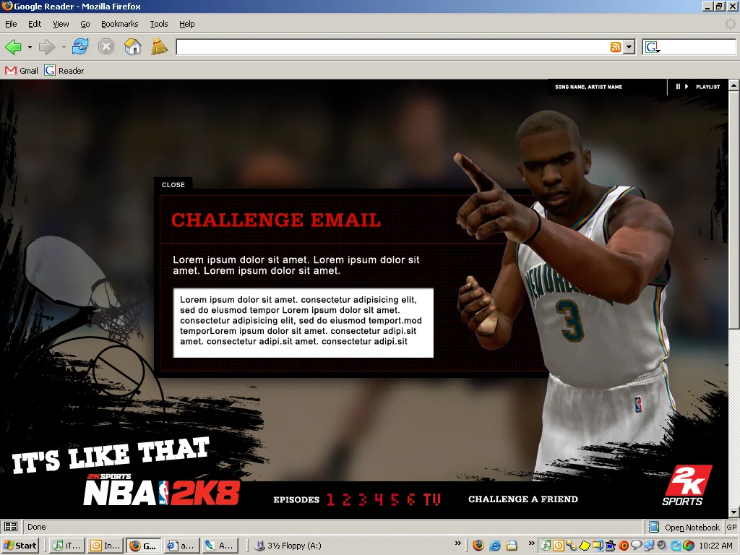Screen dimensions: 740x555
Task: Select episode 6
Action: point(411,499)
